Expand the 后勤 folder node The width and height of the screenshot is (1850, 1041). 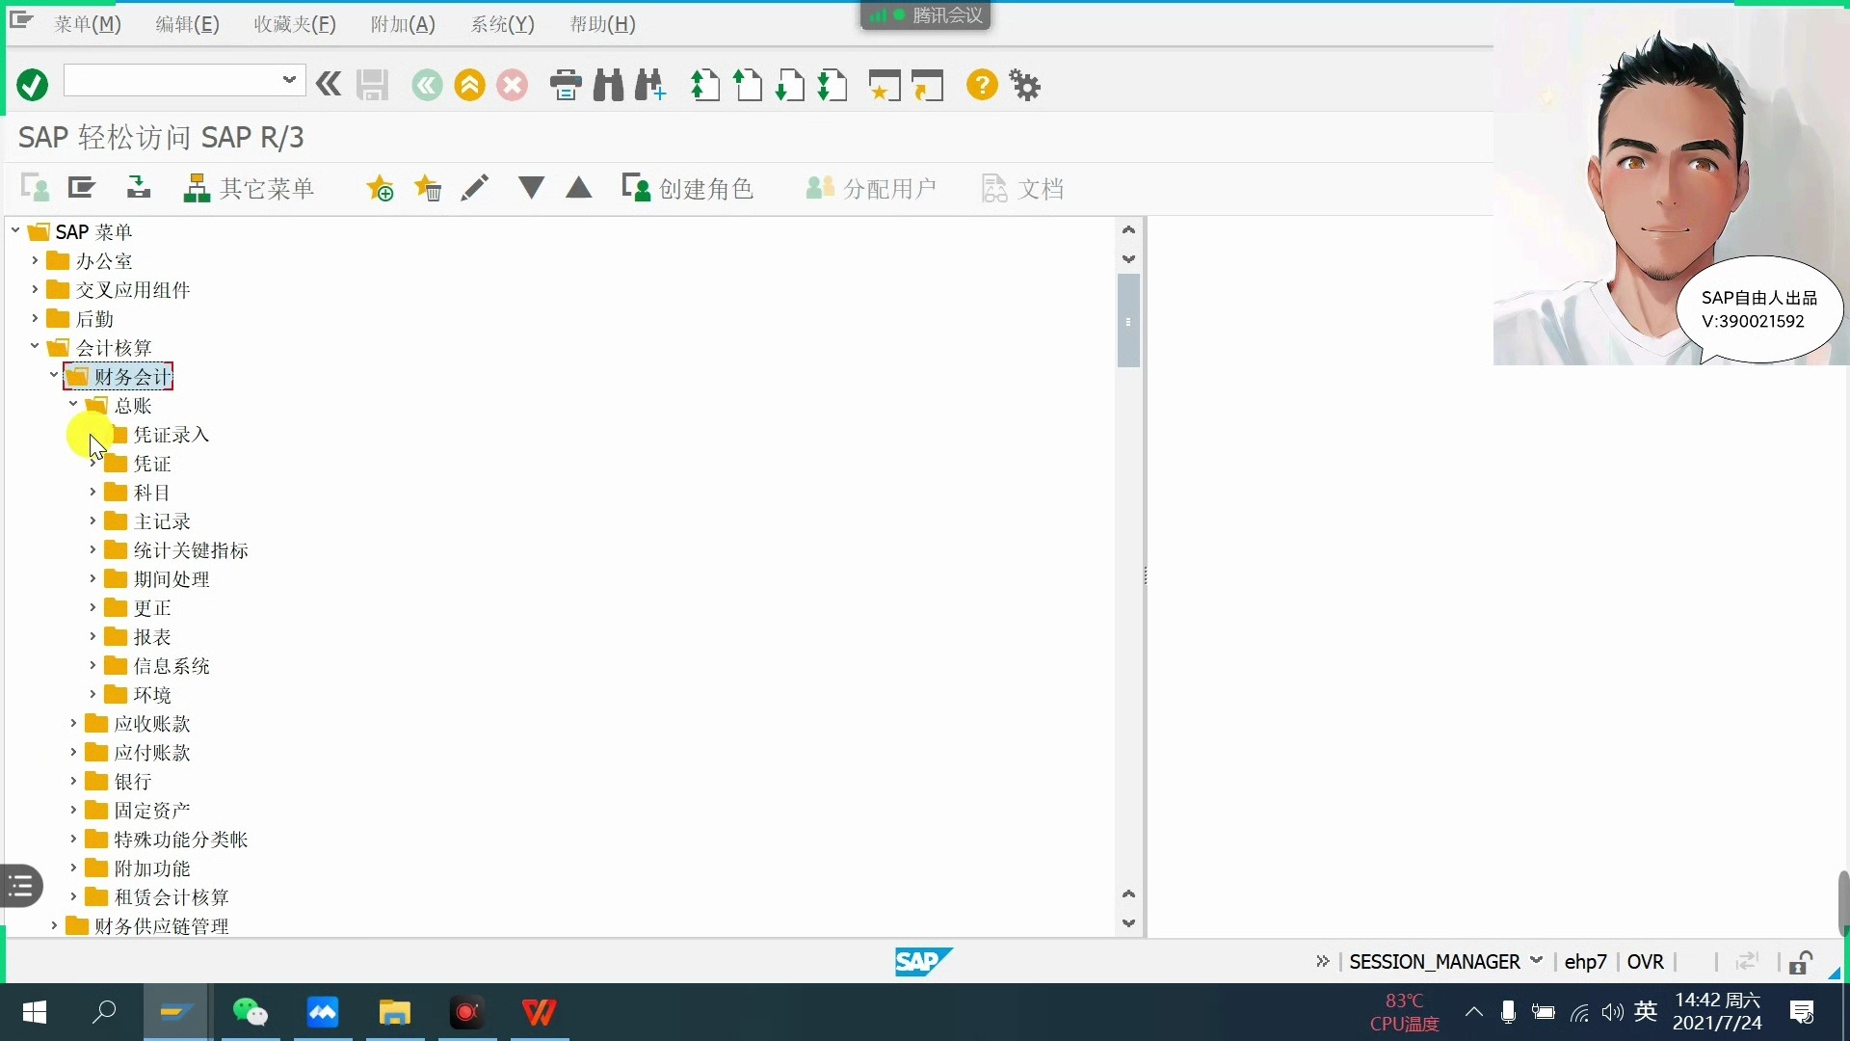click(x=35, y=318)
